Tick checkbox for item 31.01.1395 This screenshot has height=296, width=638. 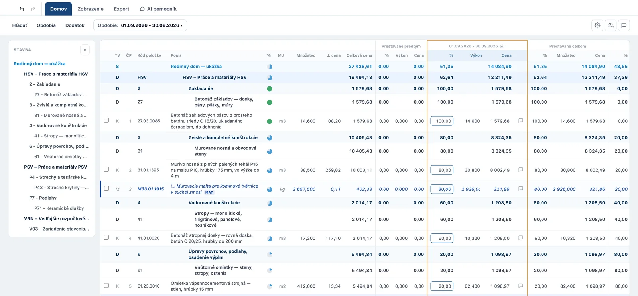106,169
